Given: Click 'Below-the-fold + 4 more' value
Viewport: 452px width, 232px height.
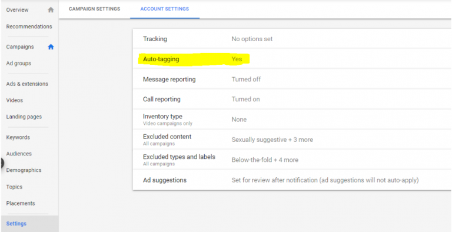Looking at the screenshot, I should (265, 160).
